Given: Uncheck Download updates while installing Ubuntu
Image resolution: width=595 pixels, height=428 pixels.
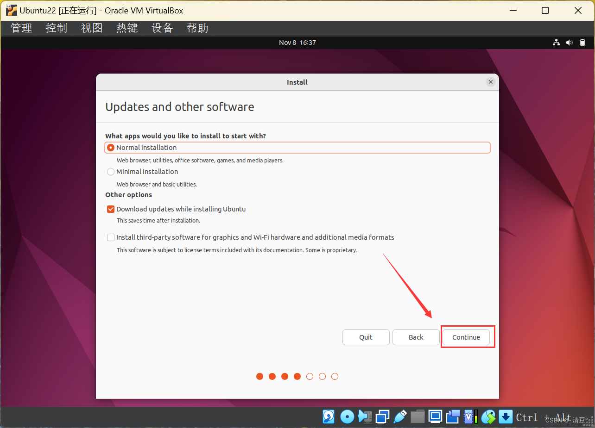Looking at the screenshot, I should tap(111, 209).
